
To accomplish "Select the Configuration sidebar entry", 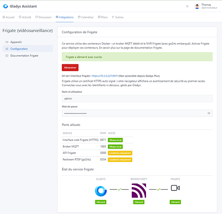I will click(x=28, y=49).
